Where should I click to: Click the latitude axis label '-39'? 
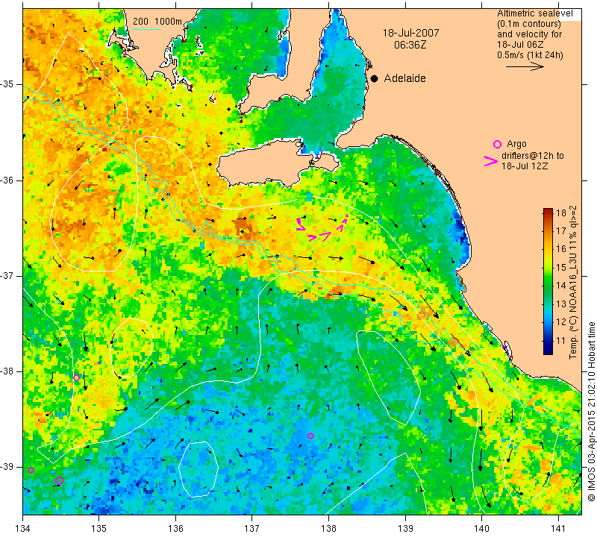click(7, 467)
